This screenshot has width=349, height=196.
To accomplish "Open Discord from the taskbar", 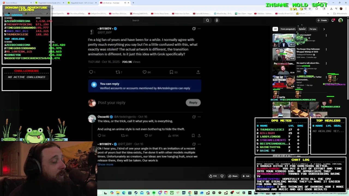I will click(160, 193).
